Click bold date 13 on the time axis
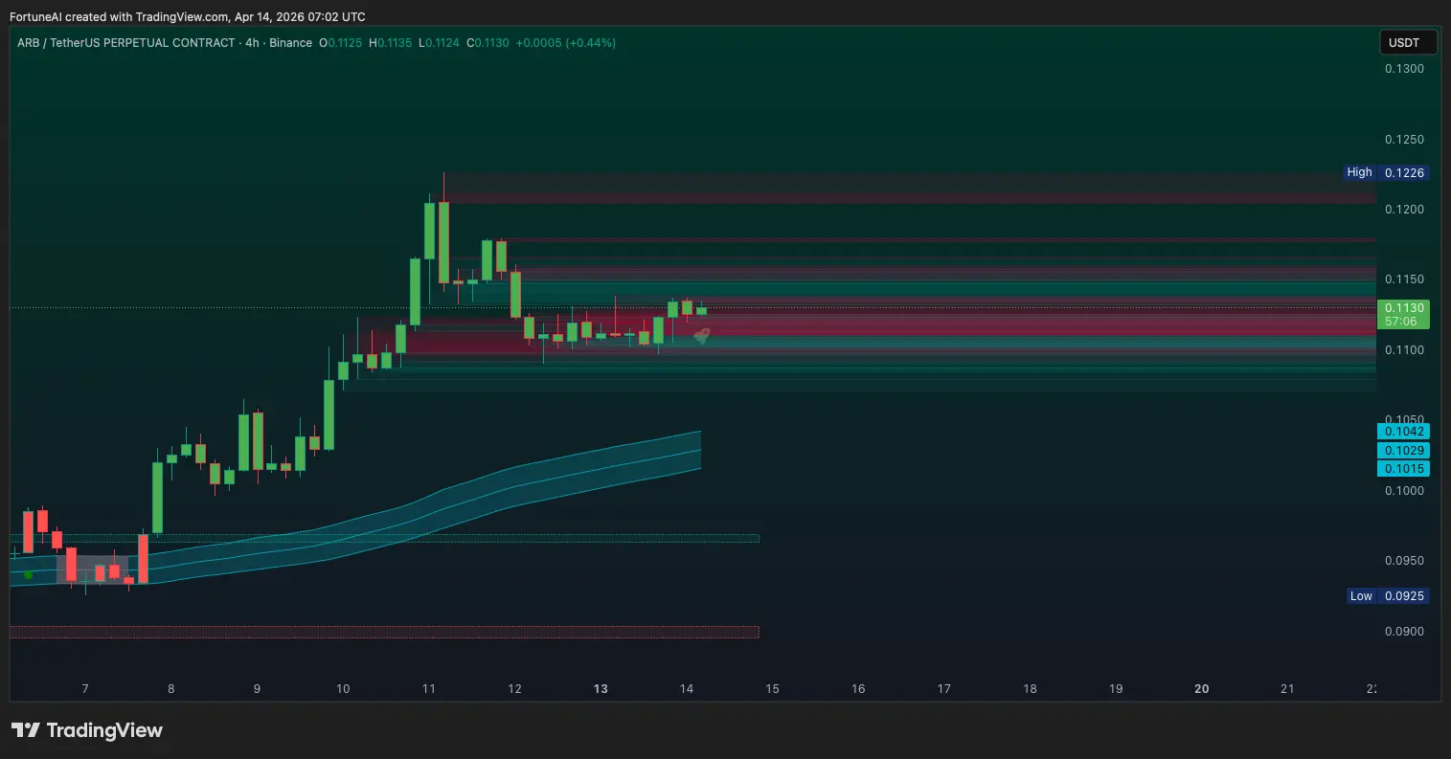Viewport: 1451px width, 759px height. click(601, 689)
